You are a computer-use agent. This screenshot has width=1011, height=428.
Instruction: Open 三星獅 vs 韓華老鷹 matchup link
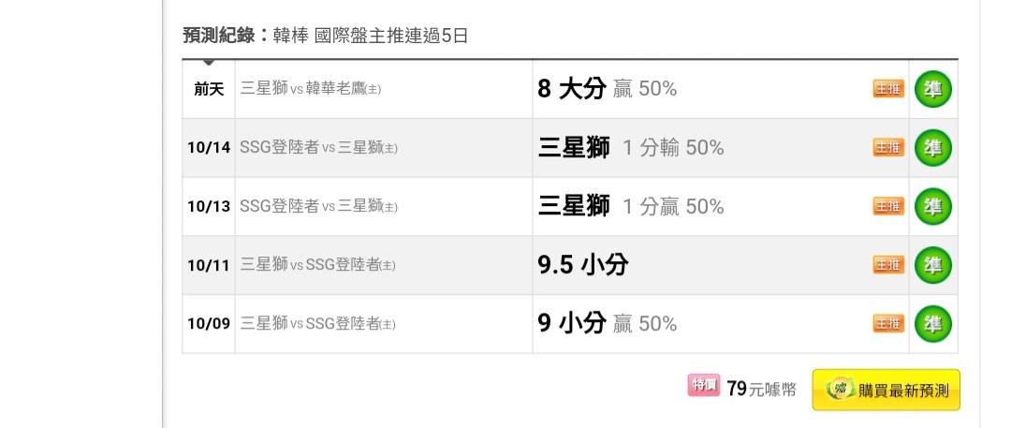pos(311,90)
